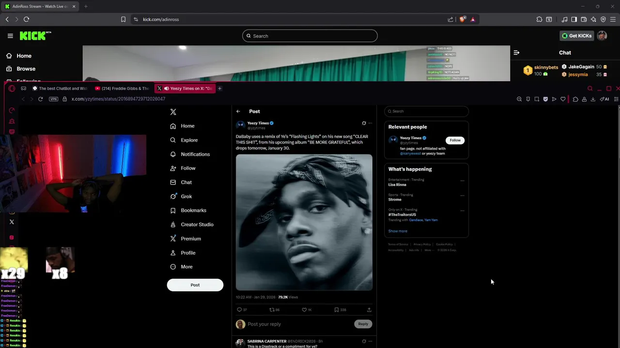
Task: Open Grok in X navigation
Action: (x=181, y=197)
